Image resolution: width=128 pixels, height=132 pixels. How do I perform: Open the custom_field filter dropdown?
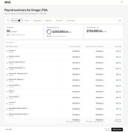71,20
